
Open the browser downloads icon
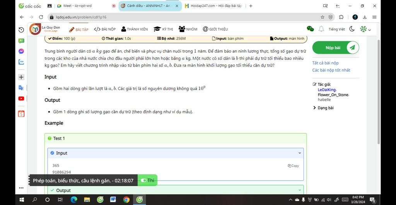[365, 17]
